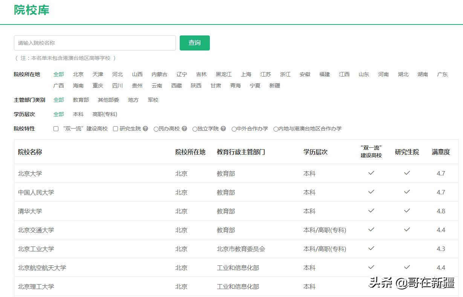
Task: Select 全部 for 院校所在地
Action: [x=58, y=74]
